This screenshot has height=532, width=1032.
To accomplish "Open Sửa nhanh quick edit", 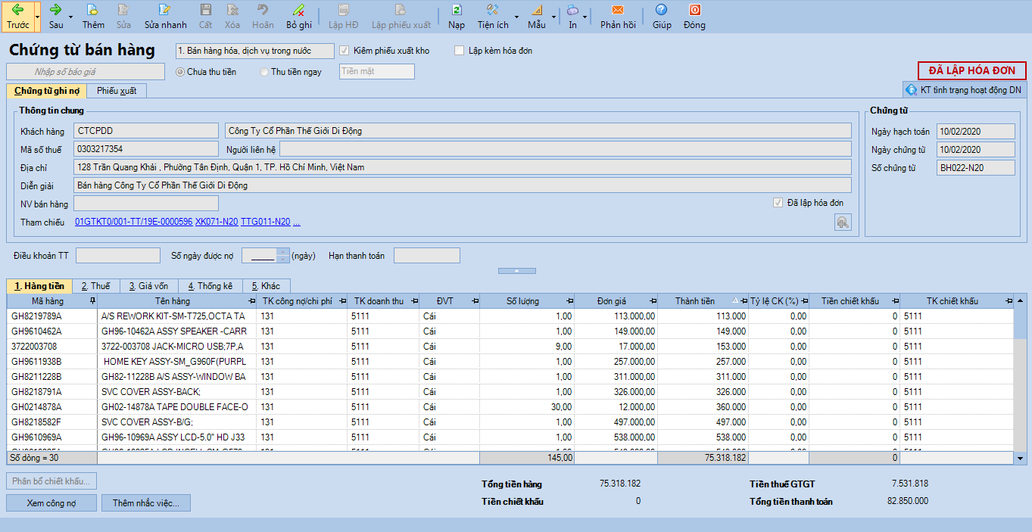I will pyautogui.click(x=165, y=16).
